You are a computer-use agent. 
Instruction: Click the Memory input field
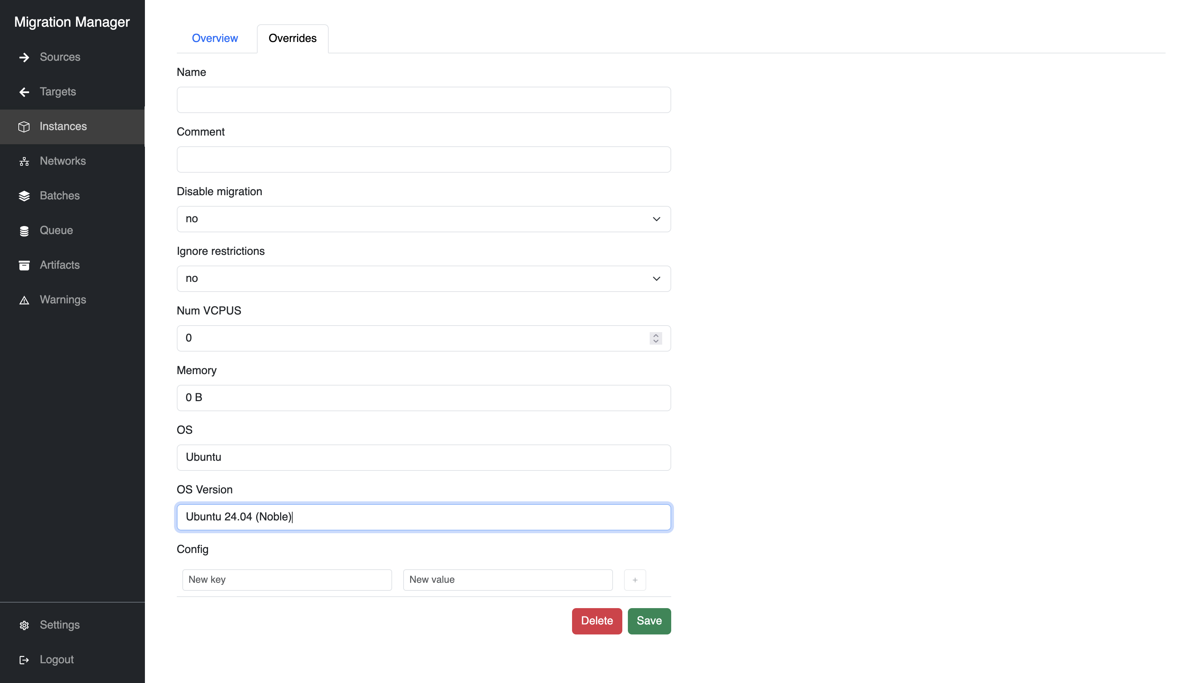(423, 398)
